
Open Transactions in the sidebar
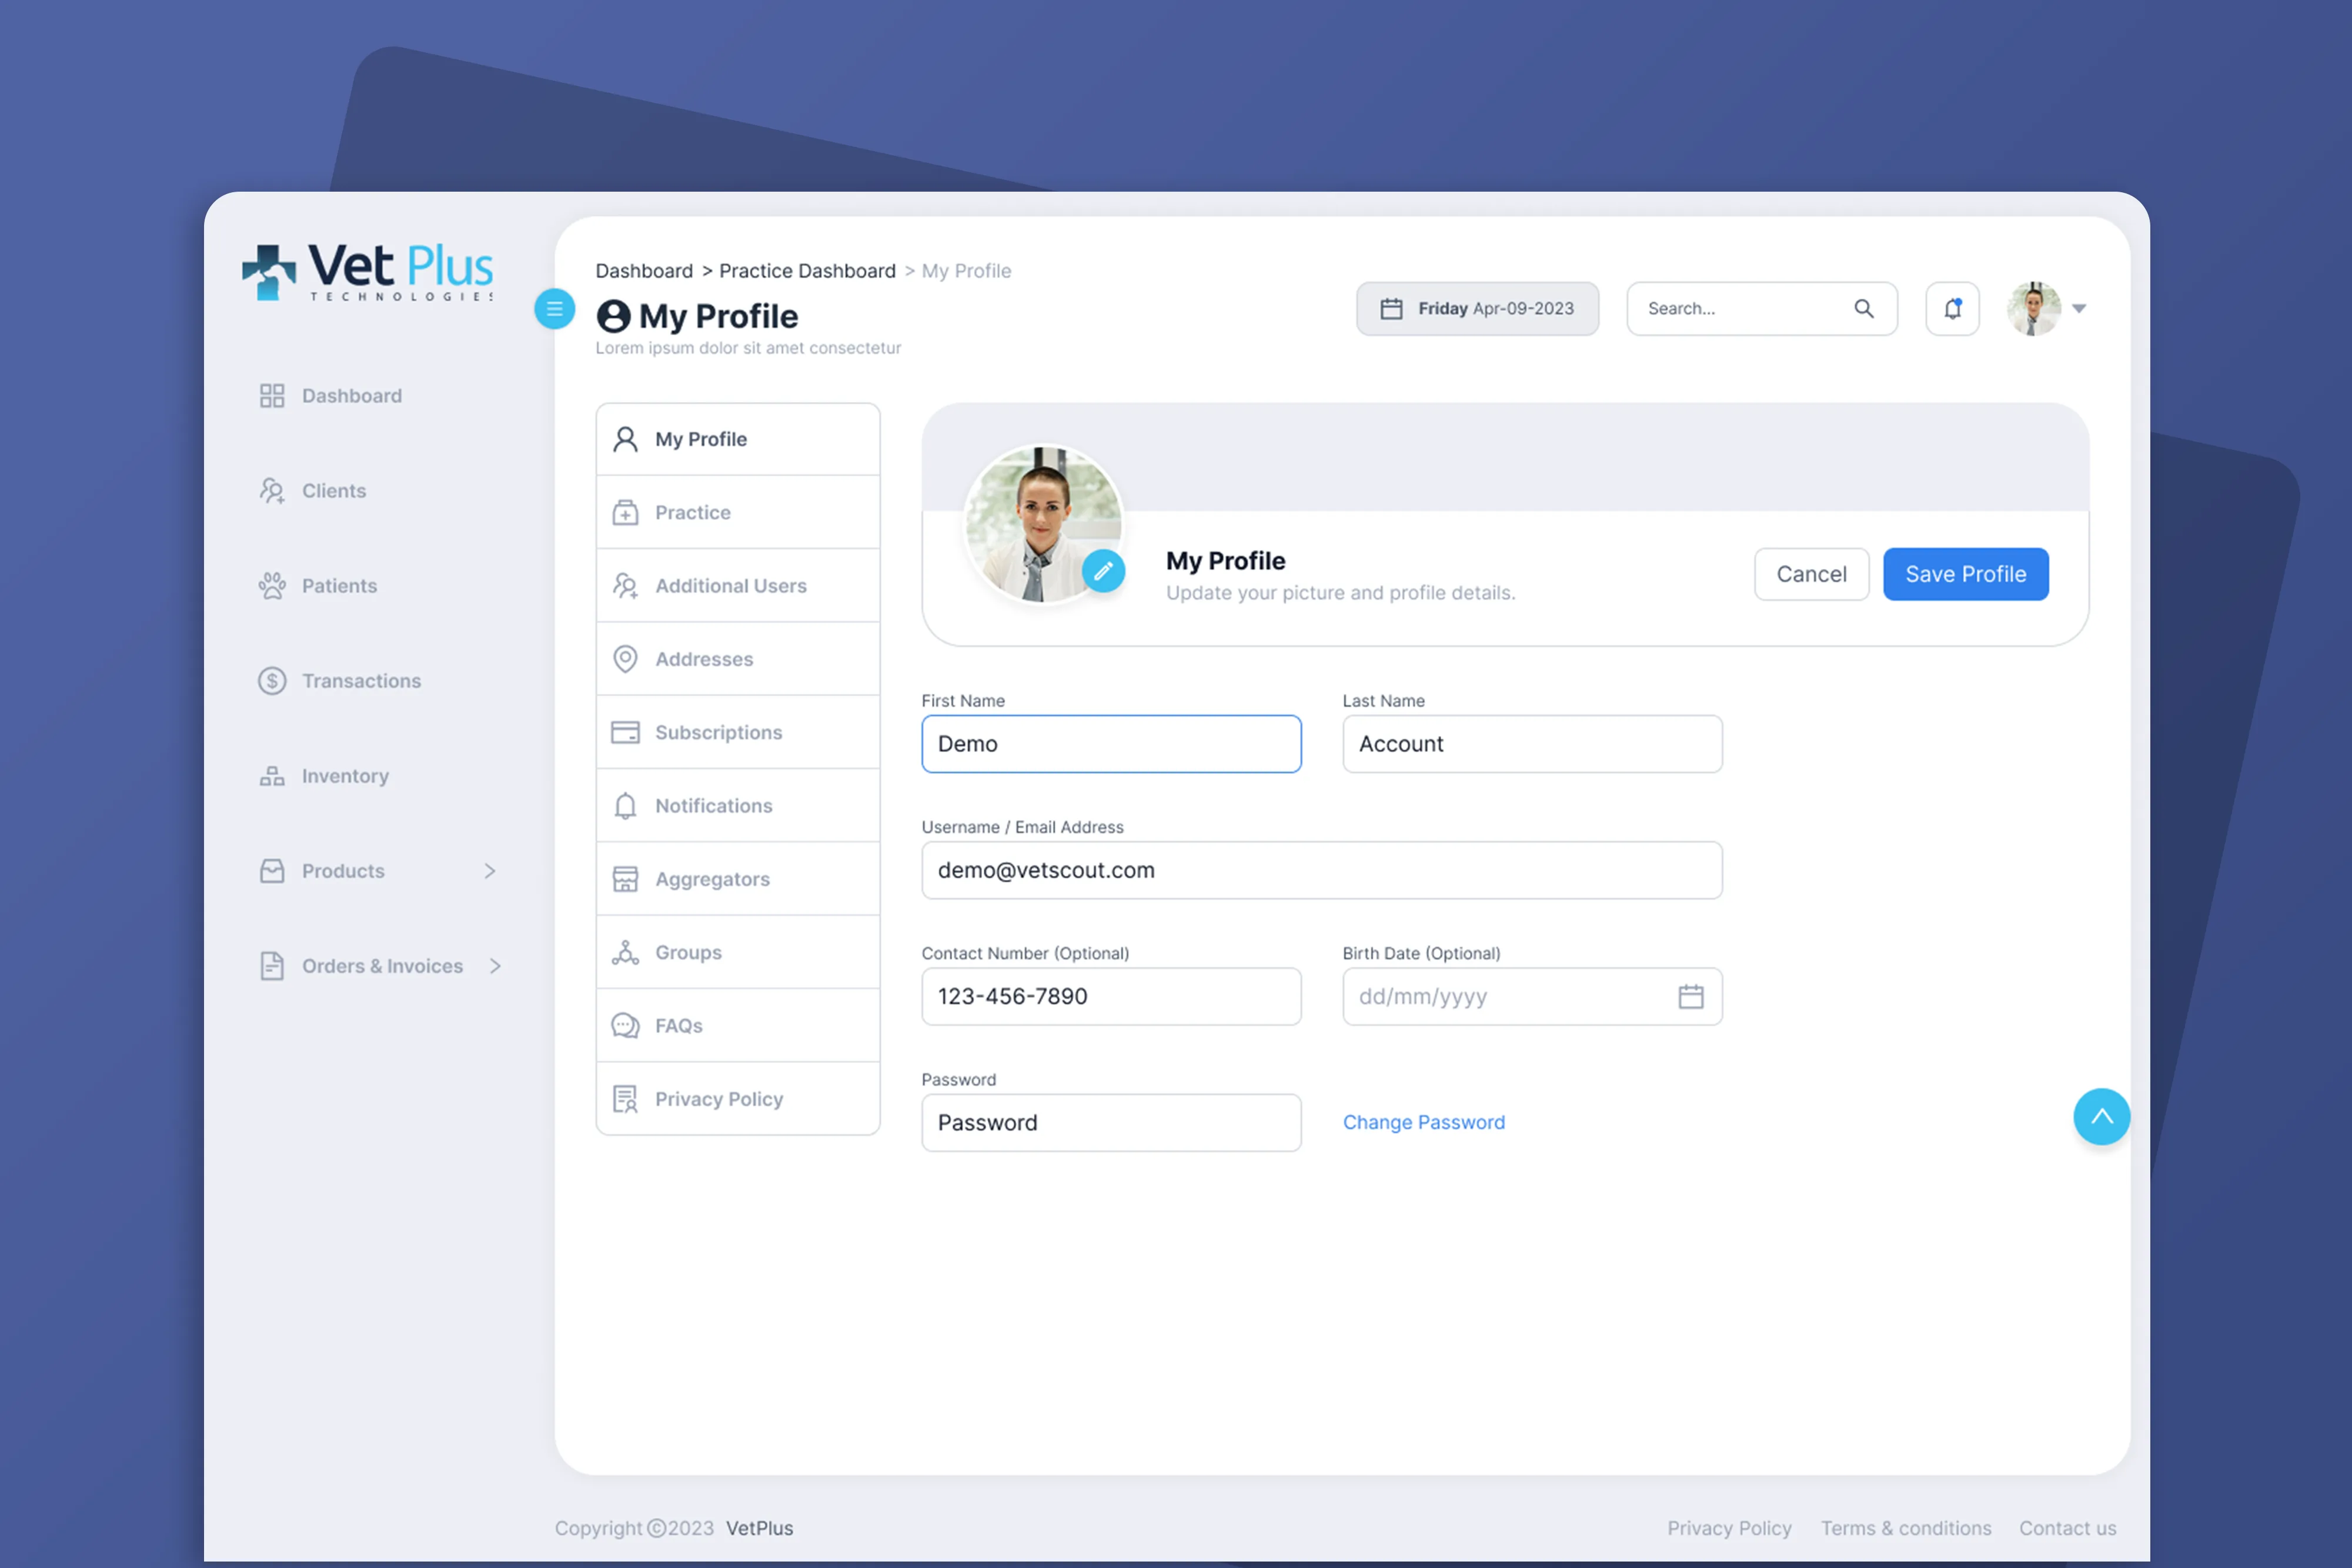(x=360, y=681)
